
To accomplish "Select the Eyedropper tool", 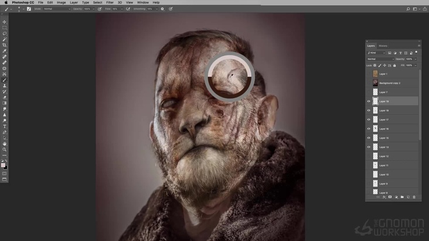I will [4, 51].
